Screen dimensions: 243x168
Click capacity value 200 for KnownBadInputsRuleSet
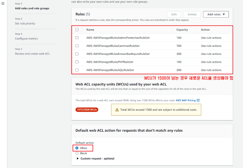point(179,54)
